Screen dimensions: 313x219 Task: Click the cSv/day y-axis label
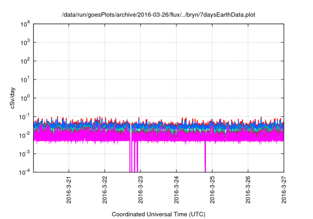click(x=12, y=98)
